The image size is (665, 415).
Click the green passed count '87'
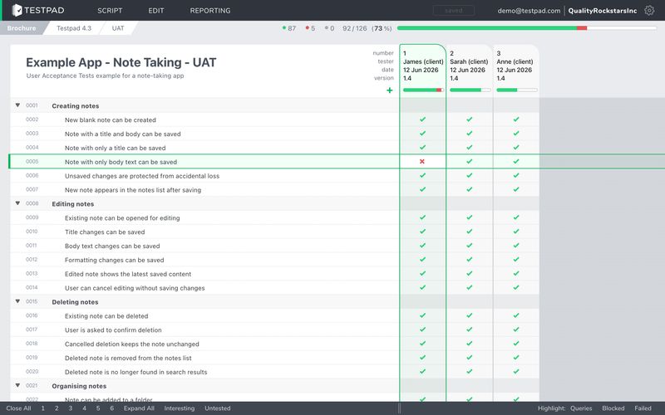(x=292, y=28)
